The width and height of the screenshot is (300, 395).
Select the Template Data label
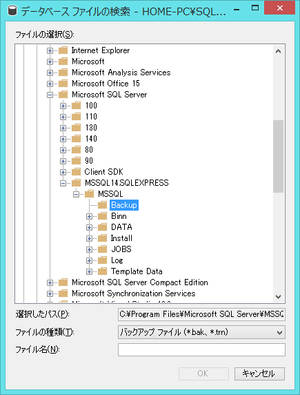tap(137, 271)
